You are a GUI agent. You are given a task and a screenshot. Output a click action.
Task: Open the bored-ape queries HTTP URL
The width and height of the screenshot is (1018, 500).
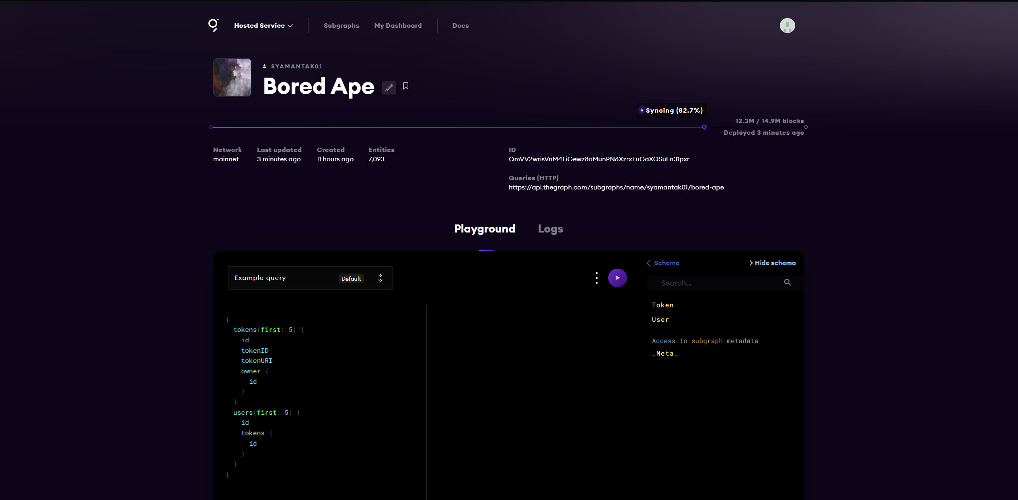[x=616, y=187]
